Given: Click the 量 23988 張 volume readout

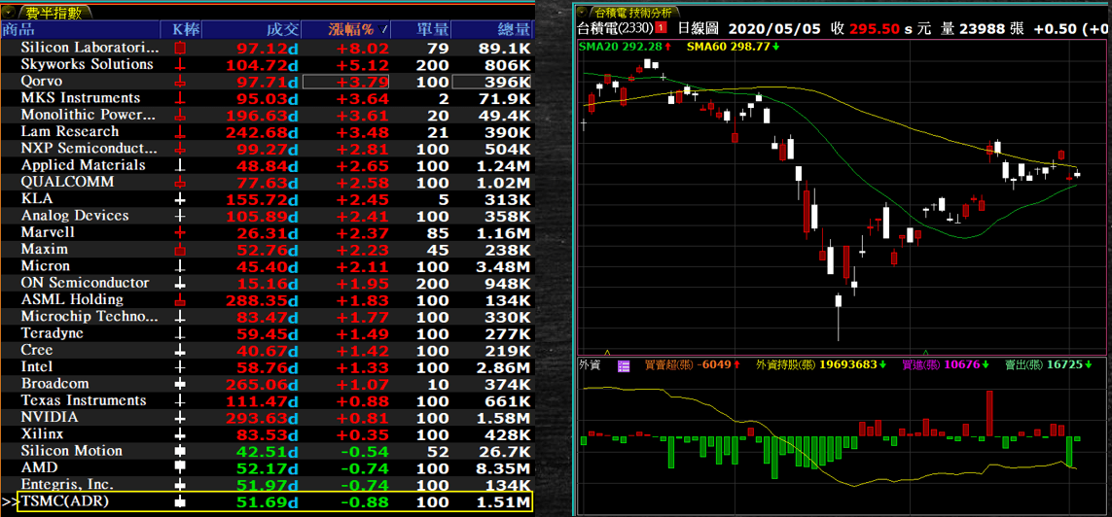Looking at the screenshot, I should (983, 29).
